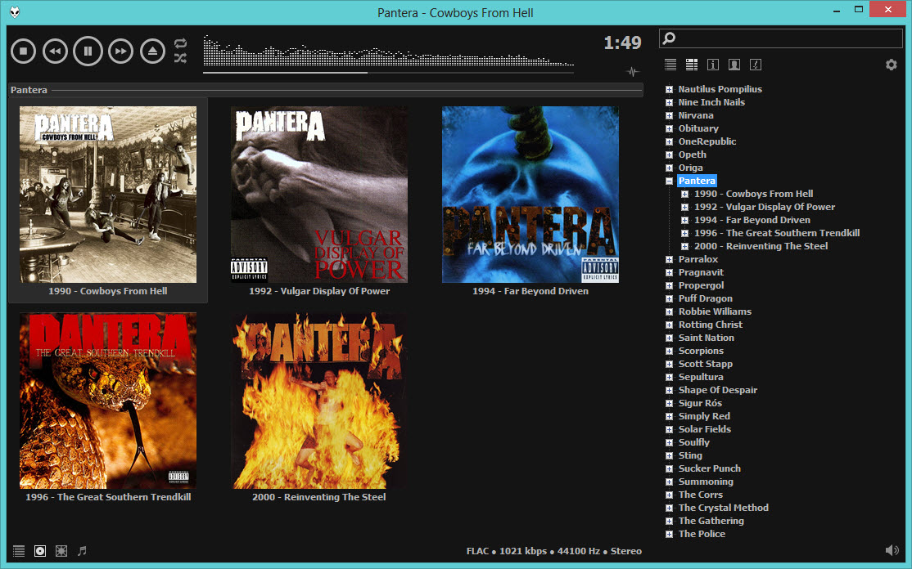Show the lyrics panel icon
912x569 pixels.
(756, 65)
